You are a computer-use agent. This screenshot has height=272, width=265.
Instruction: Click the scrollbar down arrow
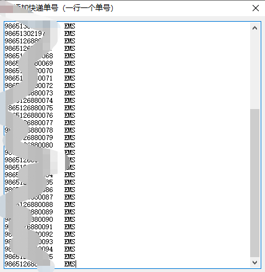click(x=254, y=263)
